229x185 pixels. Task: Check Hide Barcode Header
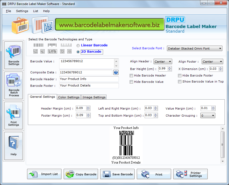[x=131, y=75]
